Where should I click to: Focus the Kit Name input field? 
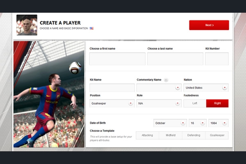(112, 88)
